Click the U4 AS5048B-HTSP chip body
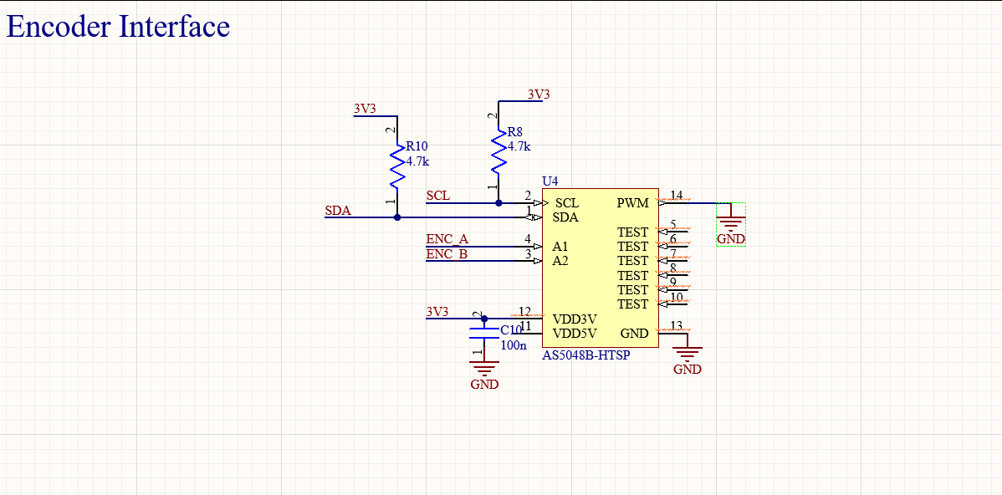The image size is (1002, 495). click(600, 268)
